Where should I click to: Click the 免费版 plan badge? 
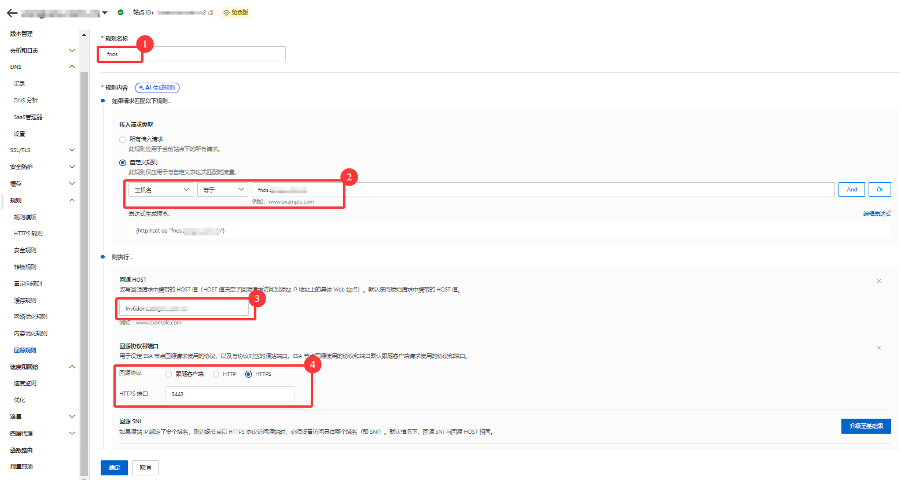[x=236, y=13]
